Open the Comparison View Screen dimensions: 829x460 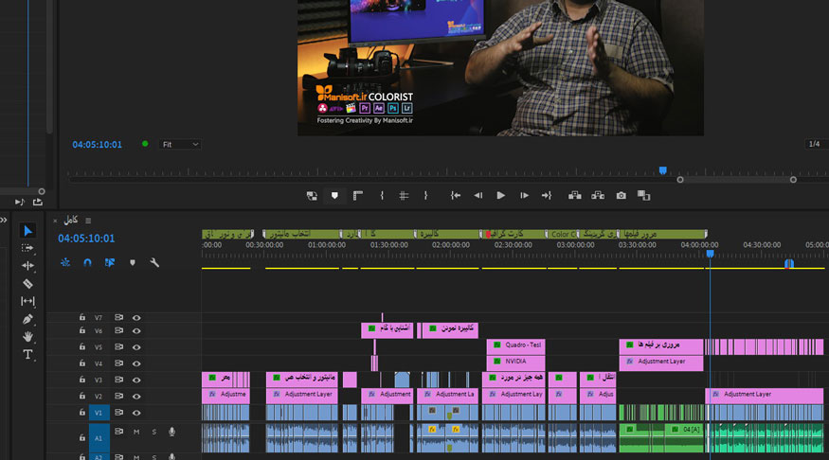(x=644, y=196)
